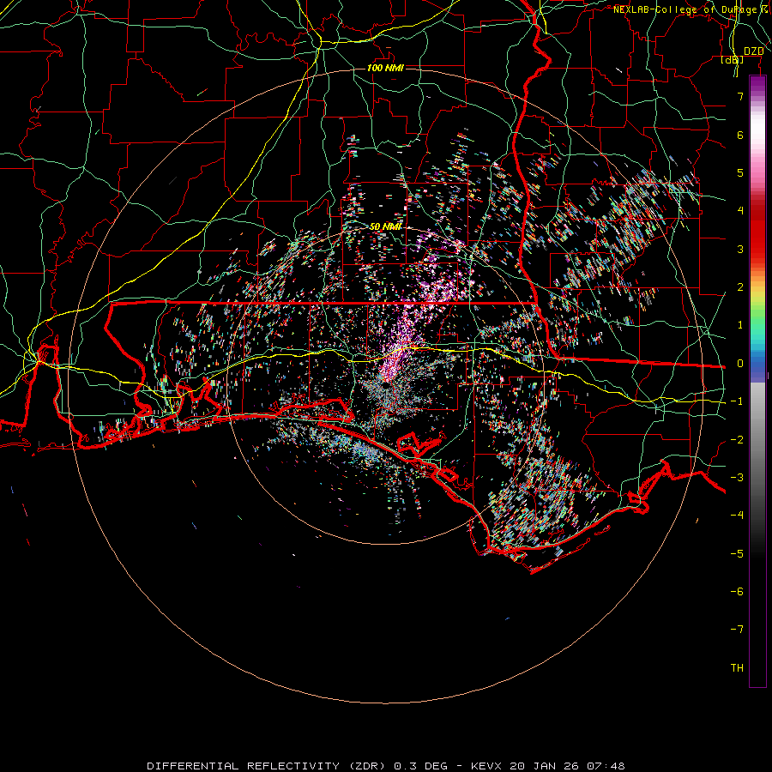The width and height of the screenshot is (772, 772).
Task: Click the 3 value on the scale
Action: coord(740,249)
